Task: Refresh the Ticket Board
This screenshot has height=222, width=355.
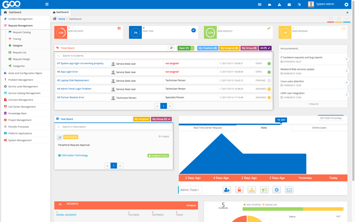Action: pyautogui.click(x=171, y=48)
